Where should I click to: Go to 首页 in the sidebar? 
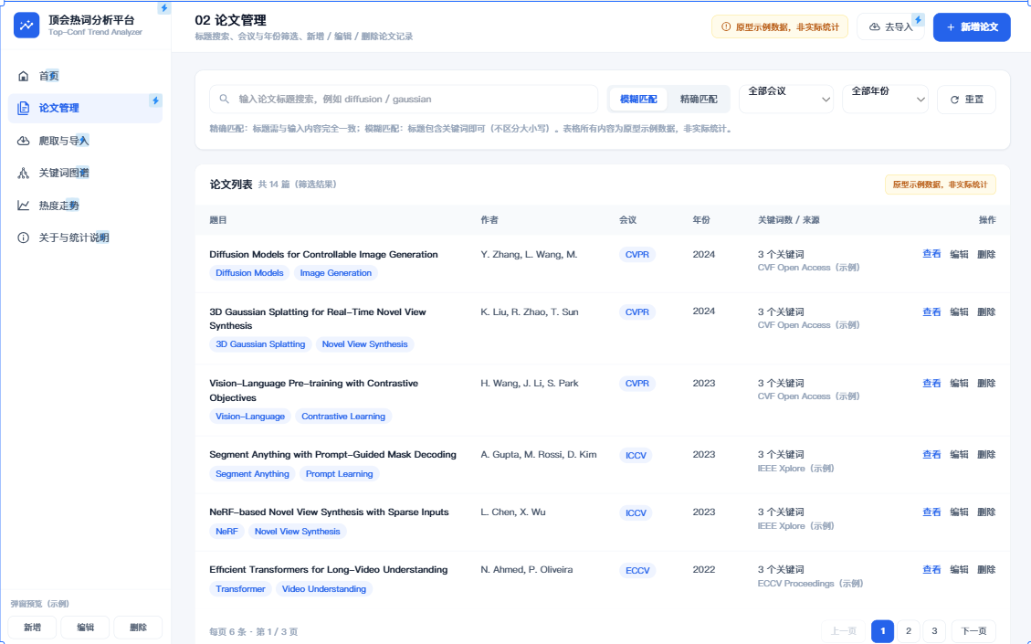click(86, 77)
